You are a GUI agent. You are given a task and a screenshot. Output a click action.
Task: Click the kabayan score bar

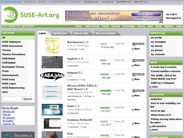107,74
